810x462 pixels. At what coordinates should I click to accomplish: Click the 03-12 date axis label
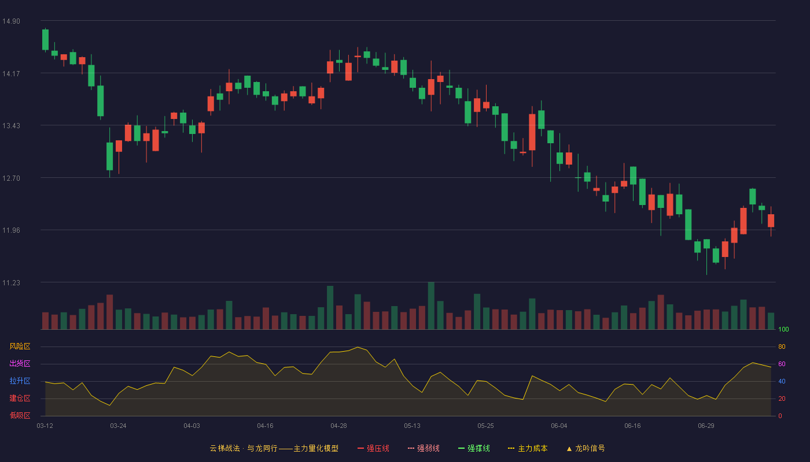45,426
